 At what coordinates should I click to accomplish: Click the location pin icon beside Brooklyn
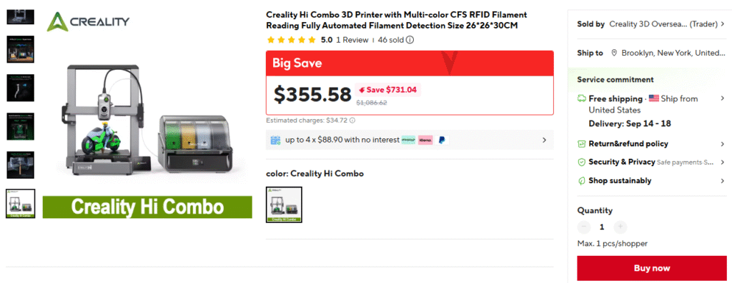coord(614,53)
